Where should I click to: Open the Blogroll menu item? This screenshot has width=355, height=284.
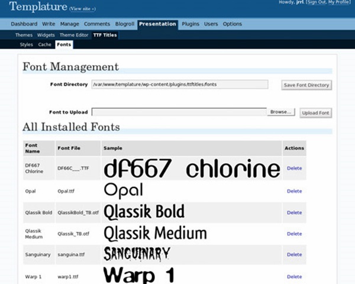(x=125, y=24)
